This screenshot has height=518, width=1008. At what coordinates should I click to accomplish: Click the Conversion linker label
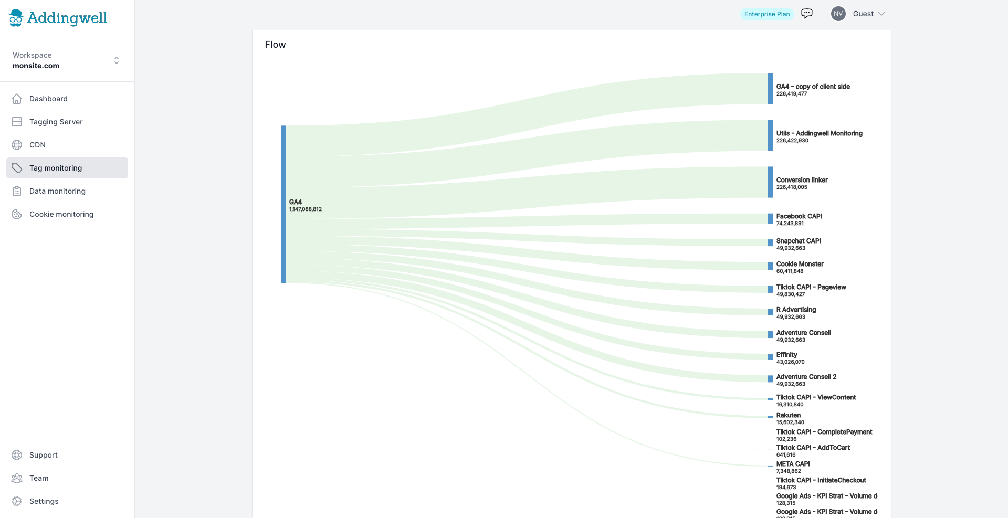pyautogui.click(x=802, y=180)
